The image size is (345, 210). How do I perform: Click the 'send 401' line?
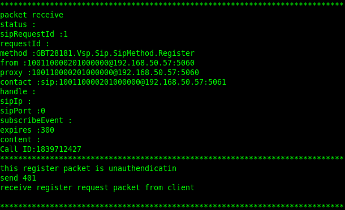[x=18, y=178]
